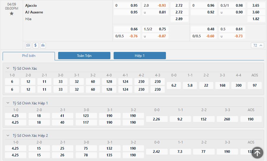Pick first-half under odds 0.90
The image size is (267, 161).
click(232, 12)
